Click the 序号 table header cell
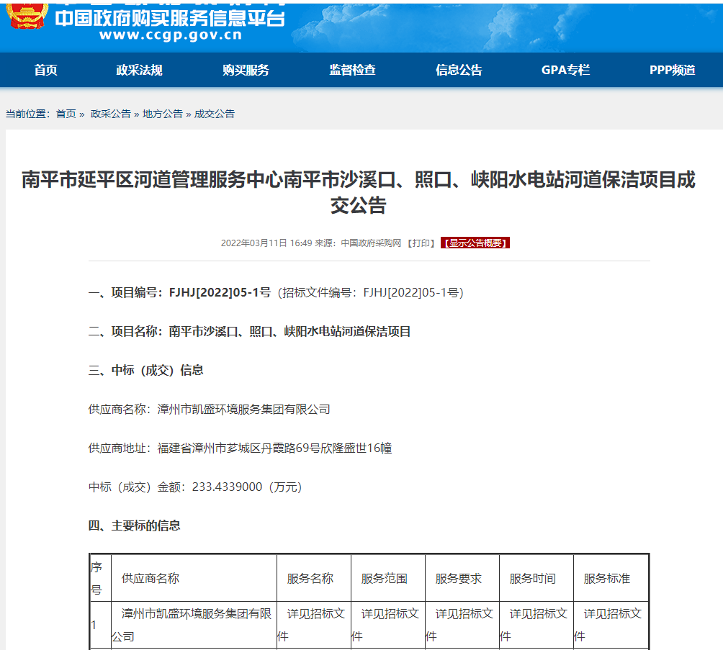This screenshot has width=723, height=650. tap(100, 578)
